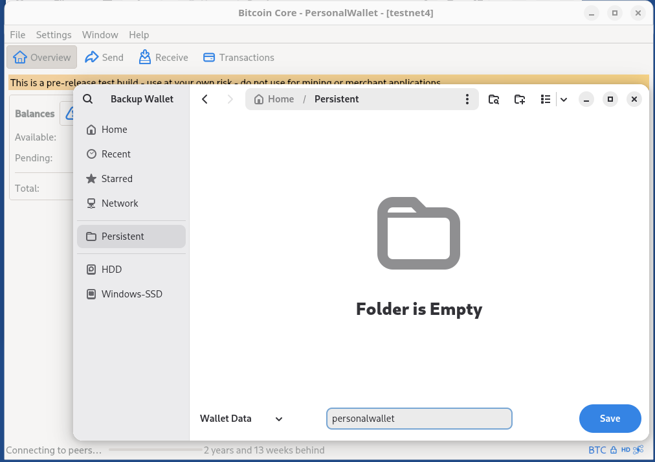
Task: Go back with the left arrow button
Action: tap(205, 99)
